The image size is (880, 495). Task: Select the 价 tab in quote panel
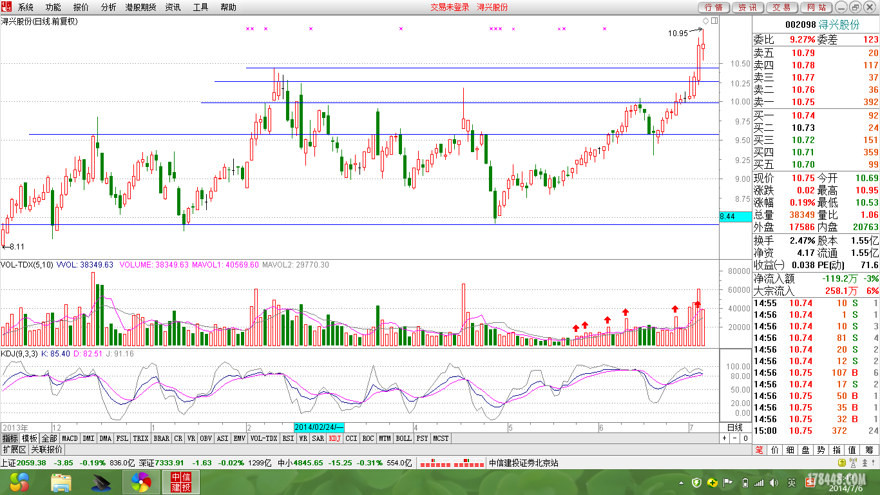(x=776, y=450)
